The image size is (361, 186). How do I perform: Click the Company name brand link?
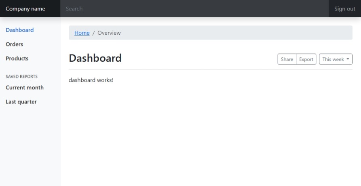coord(25,9)
